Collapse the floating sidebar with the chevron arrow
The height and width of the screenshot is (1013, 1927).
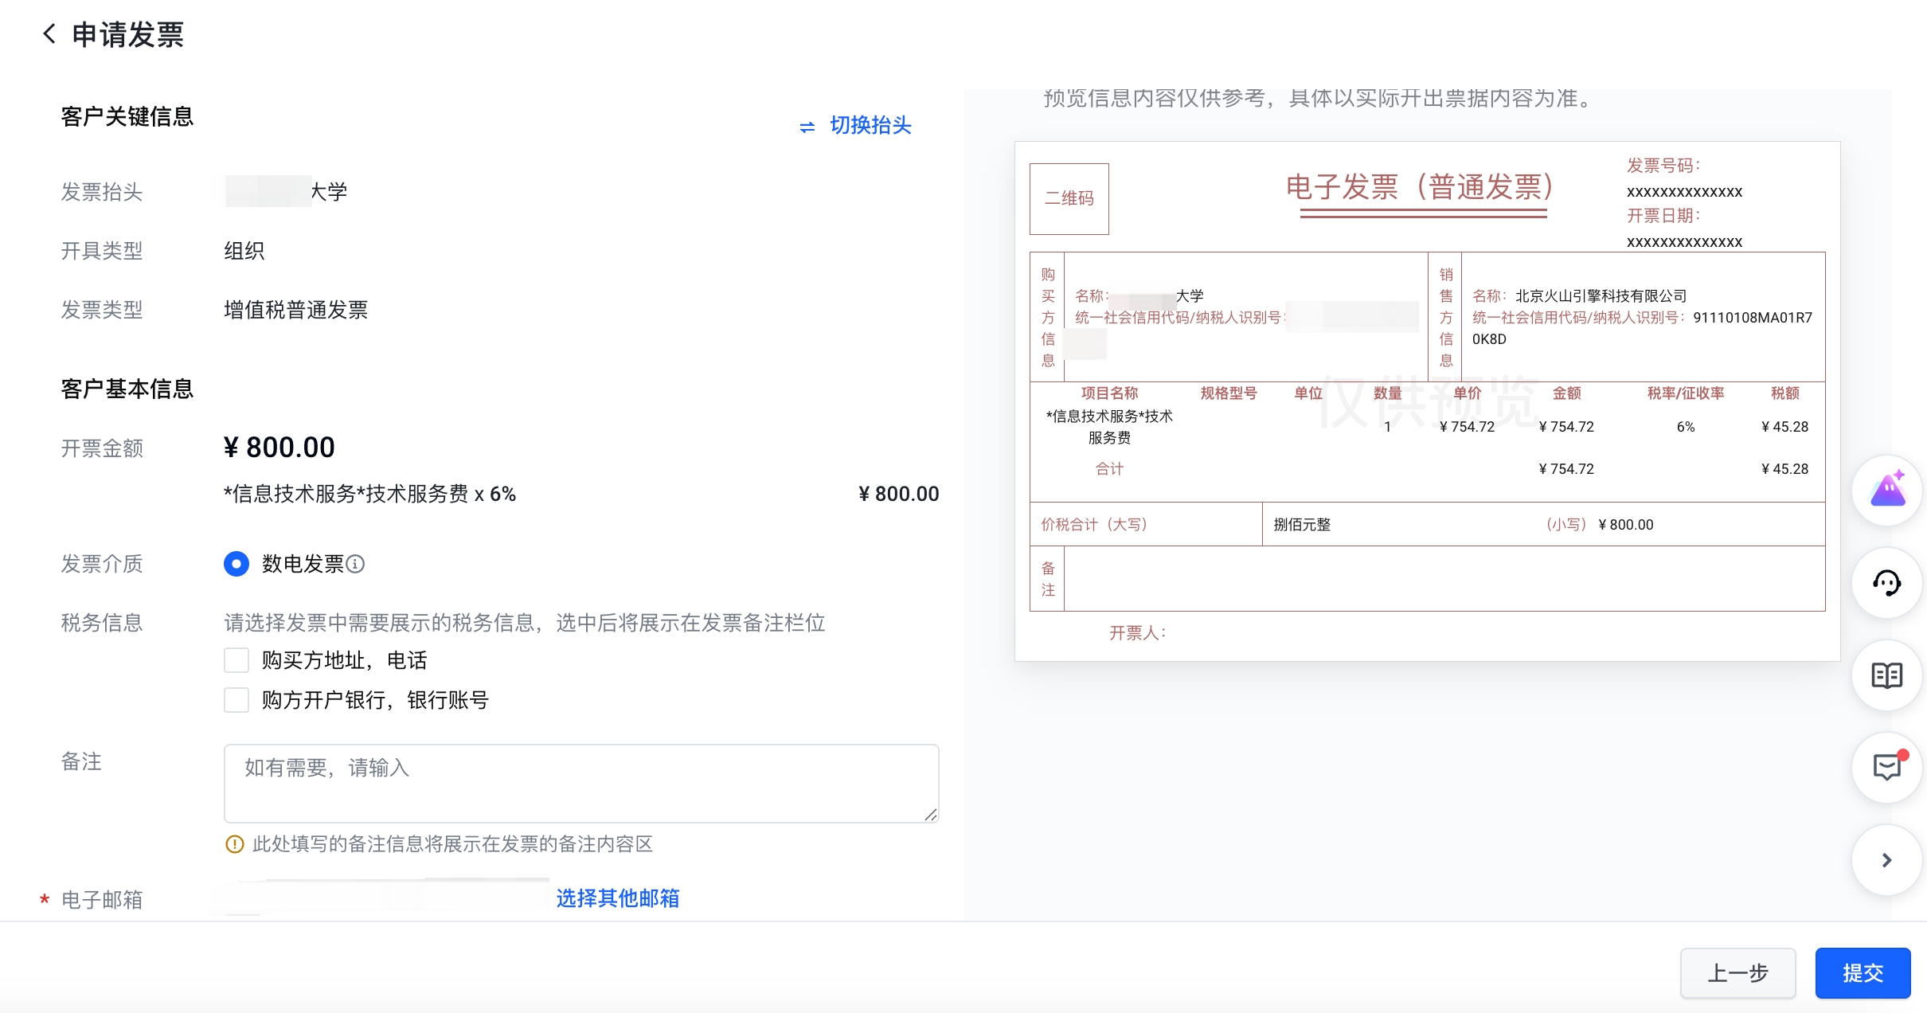[1887, 860]
